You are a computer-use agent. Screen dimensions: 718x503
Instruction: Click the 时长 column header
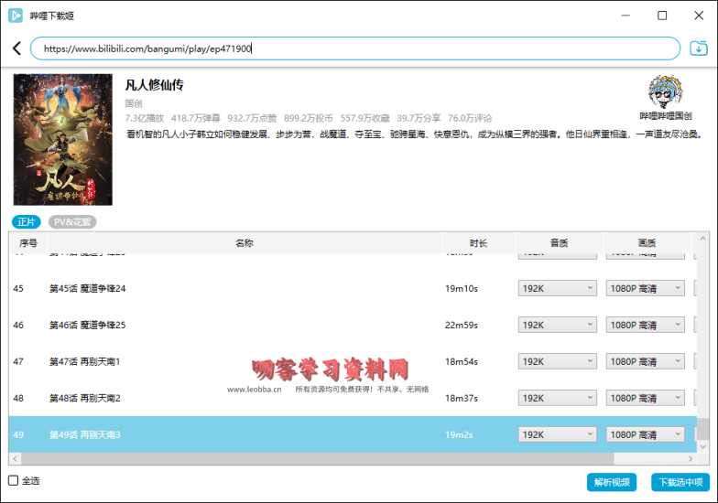(478, 243)
